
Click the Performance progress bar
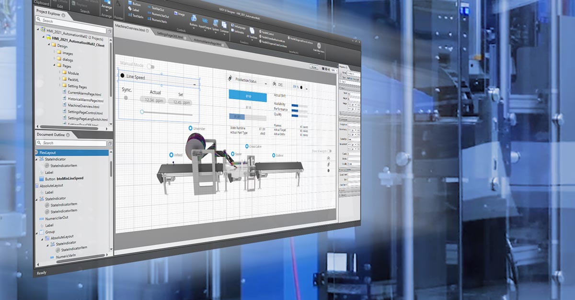pyautogui.click(x=299, y=111)
